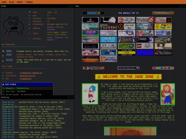This screenshot has height=139, width=186.
Task: Click THE TUNES player header
Action: coord(28,84)
